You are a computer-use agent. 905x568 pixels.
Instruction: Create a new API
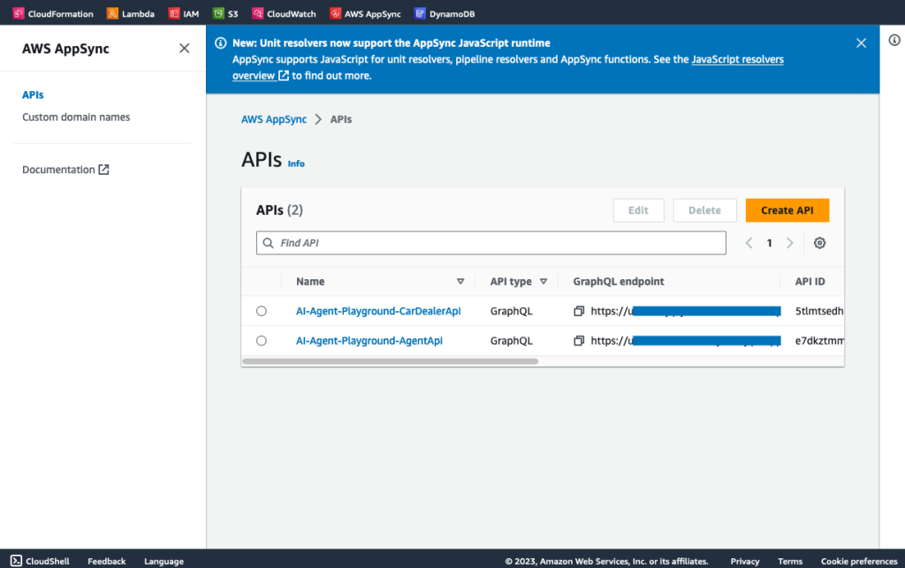(787, 210)
